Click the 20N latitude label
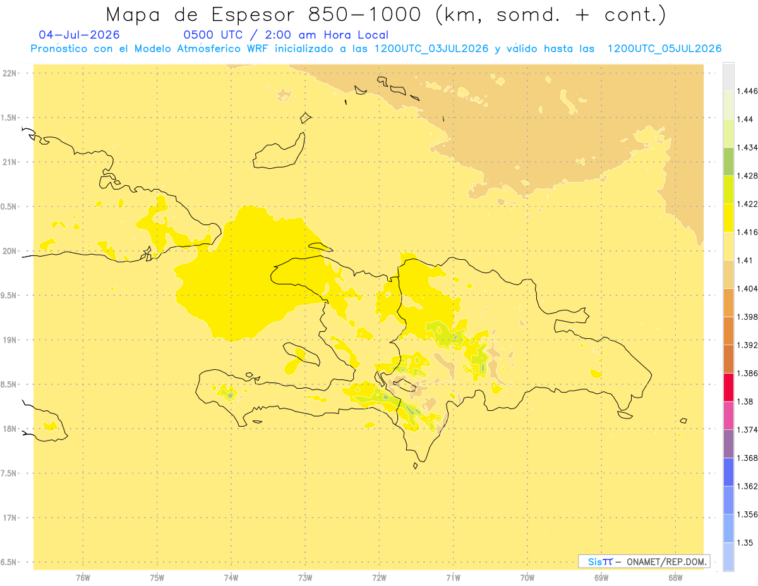The height and width of the screenshot is (586, 758). [x=9, y=251]
